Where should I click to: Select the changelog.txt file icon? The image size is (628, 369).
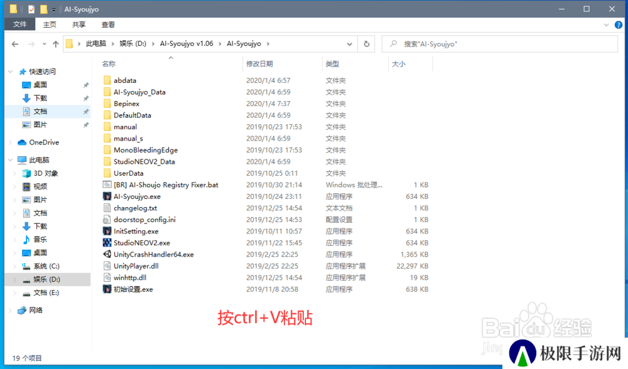107,208
